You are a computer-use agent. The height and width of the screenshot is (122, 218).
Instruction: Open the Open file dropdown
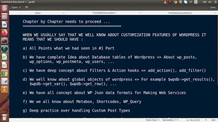click(16, 7)
